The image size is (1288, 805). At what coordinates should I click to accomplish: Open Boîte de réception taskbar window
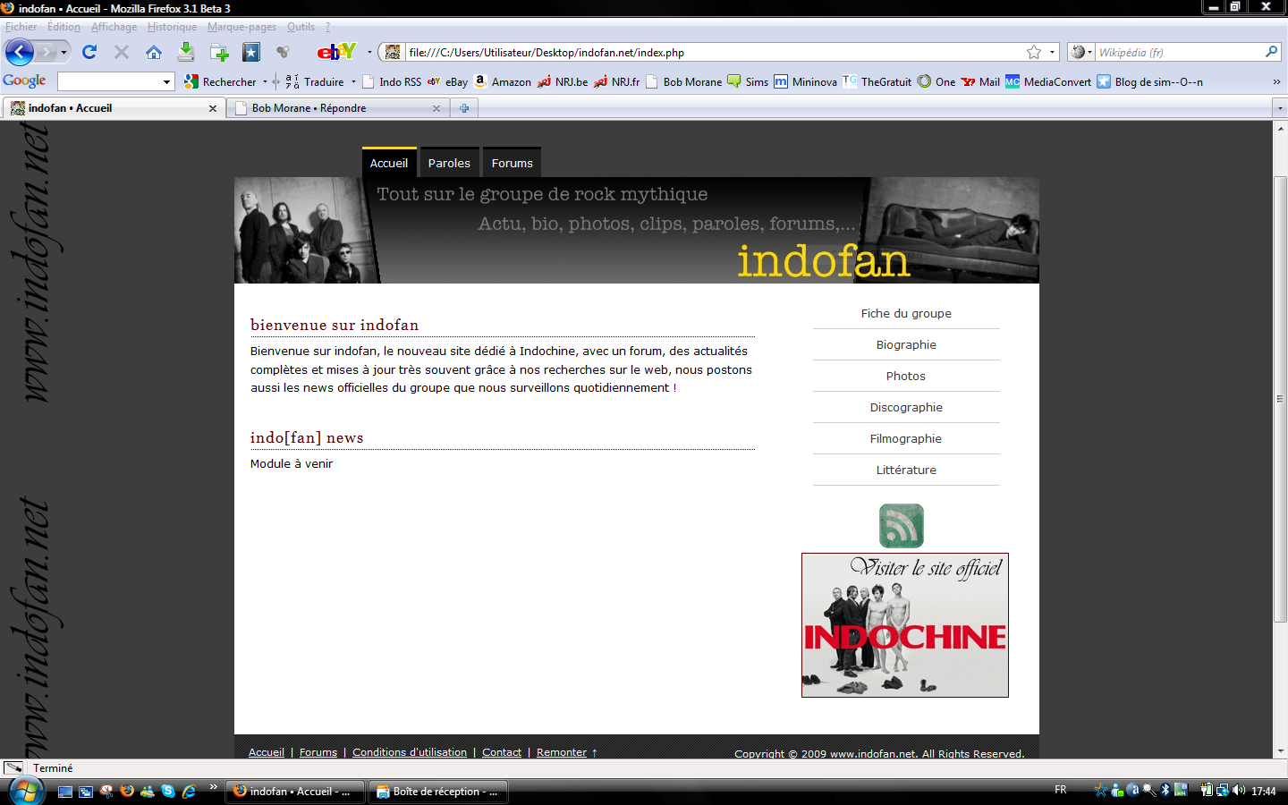tap(437, 792)
